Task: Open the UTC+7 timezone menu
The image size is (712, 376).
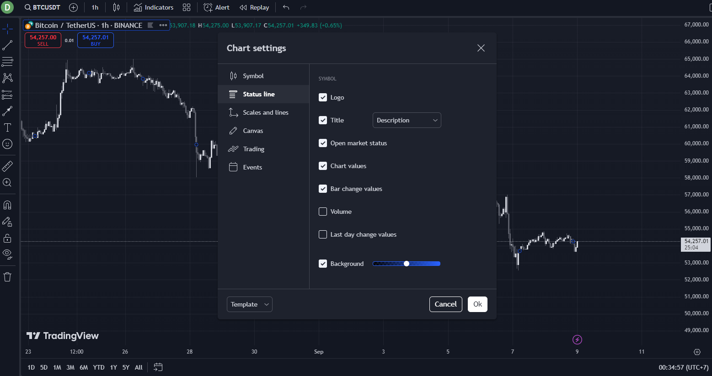Action: [x=684, y=367]
